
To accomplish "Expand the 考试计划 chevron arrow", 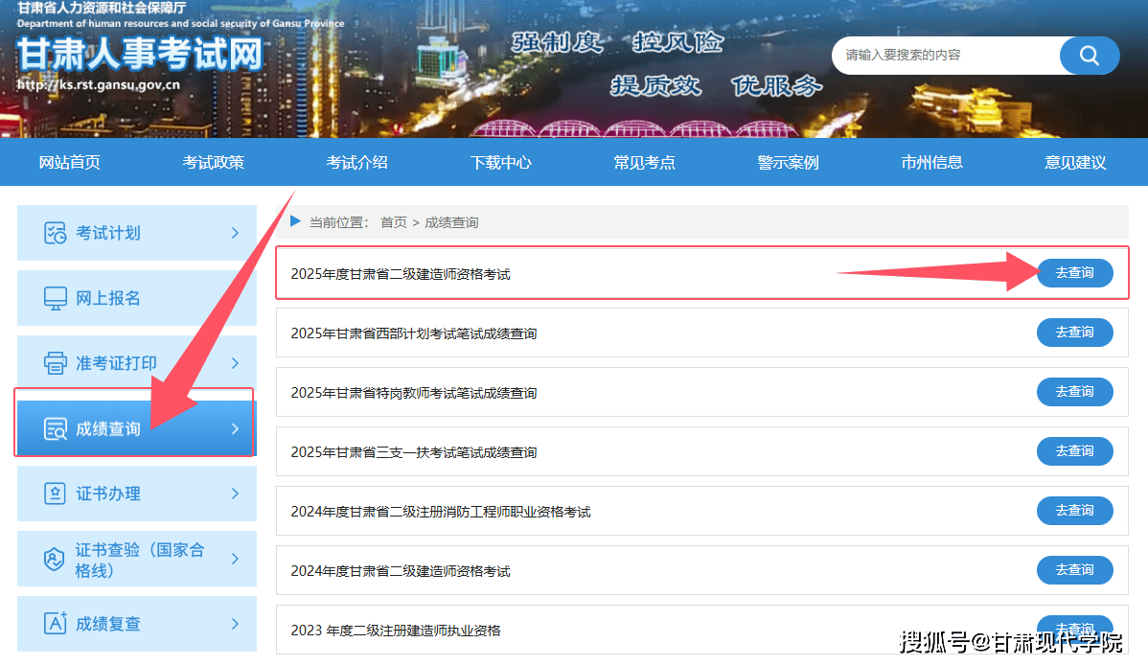I will point(235,233).
